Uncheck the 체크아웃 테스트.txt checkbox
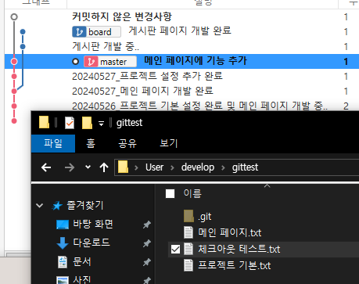359x284 pixels. (x=175, y=250)
